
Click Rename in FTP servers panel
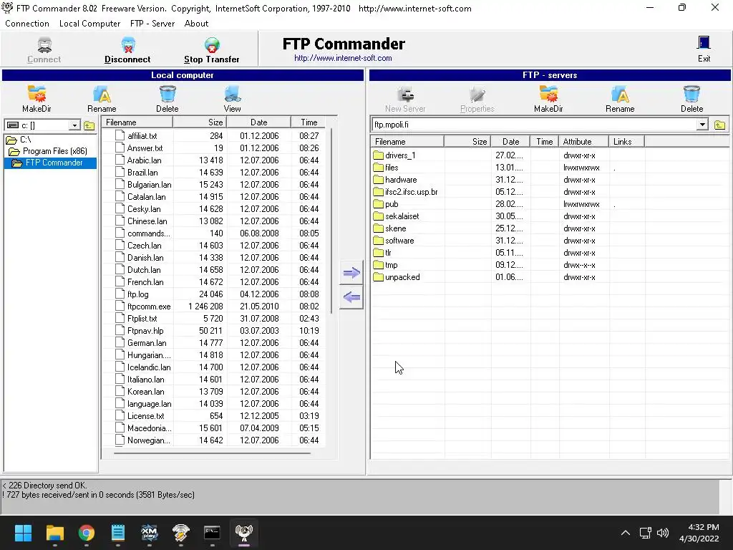tap(620, 99)
